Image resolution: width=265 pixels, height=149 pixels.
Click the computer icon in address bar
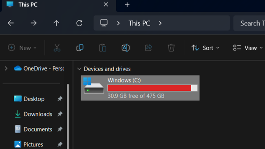point(104,23)
